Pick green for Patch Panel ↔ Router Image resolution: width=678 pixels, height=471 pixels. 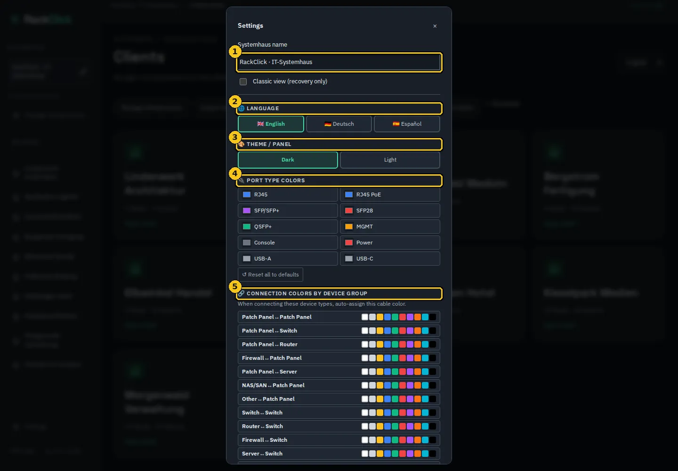(395, 344)
